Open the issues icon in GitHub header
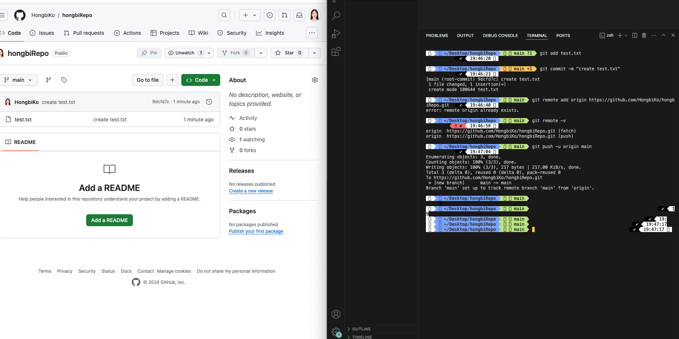Image resolution: width=679 pixels, height=339 pixels. [x=270, y=15]
